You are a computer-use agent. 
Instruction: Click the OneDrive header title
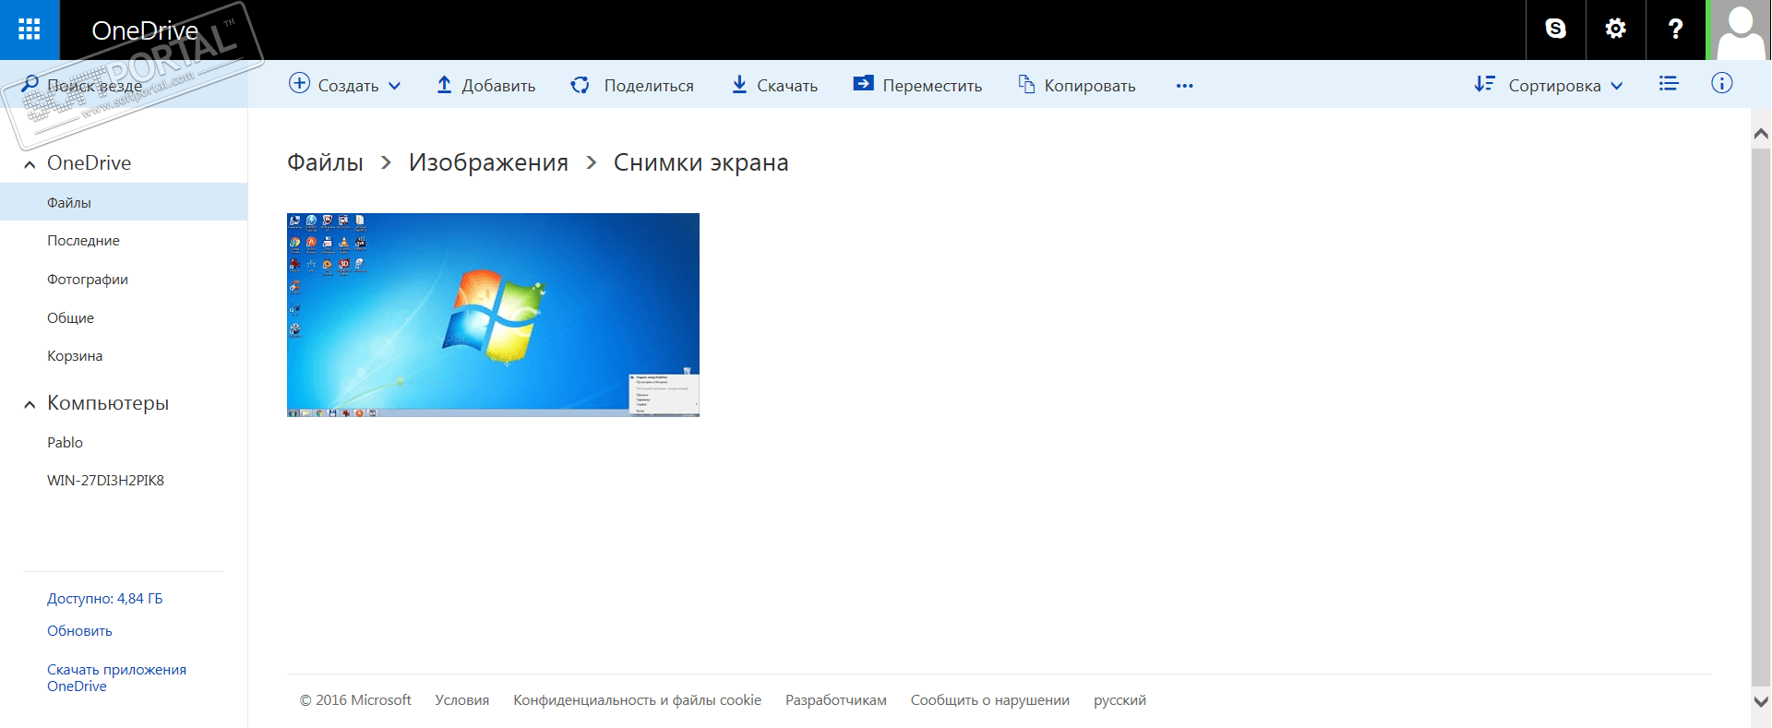145,30
